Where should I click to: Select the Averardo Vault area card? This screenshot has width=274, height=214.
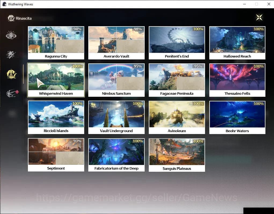point(116,43)
